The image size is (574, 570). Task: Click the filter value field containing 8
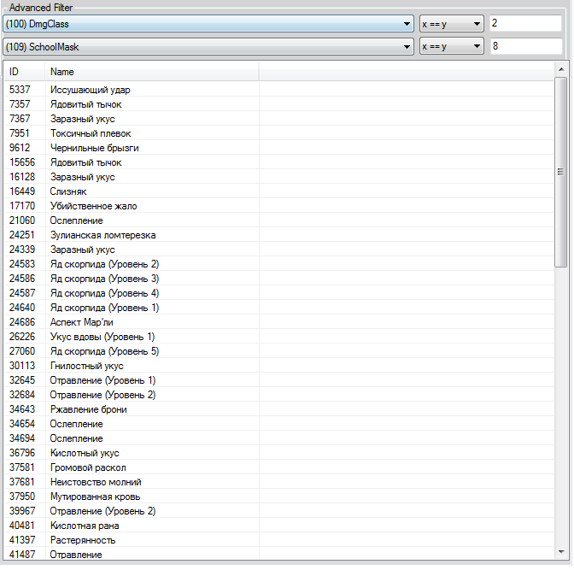524,46
